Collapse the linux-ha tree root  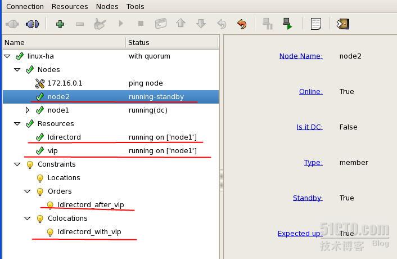(7, 56)
